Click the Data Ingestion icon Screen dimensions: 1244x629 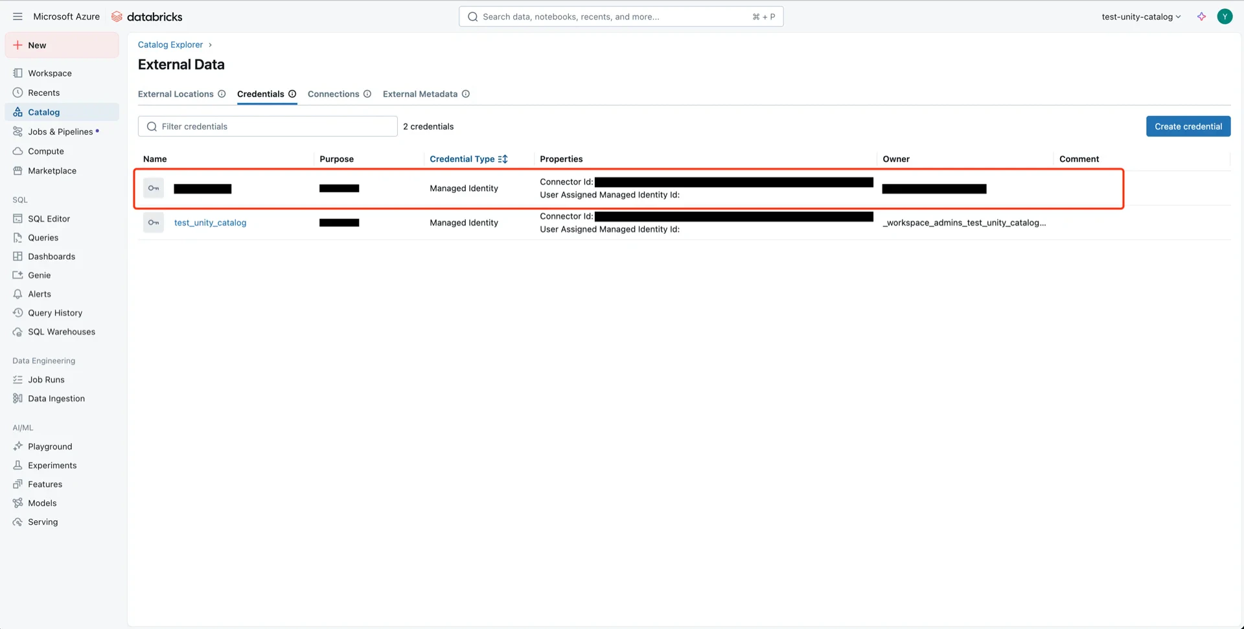click(17, 398)
